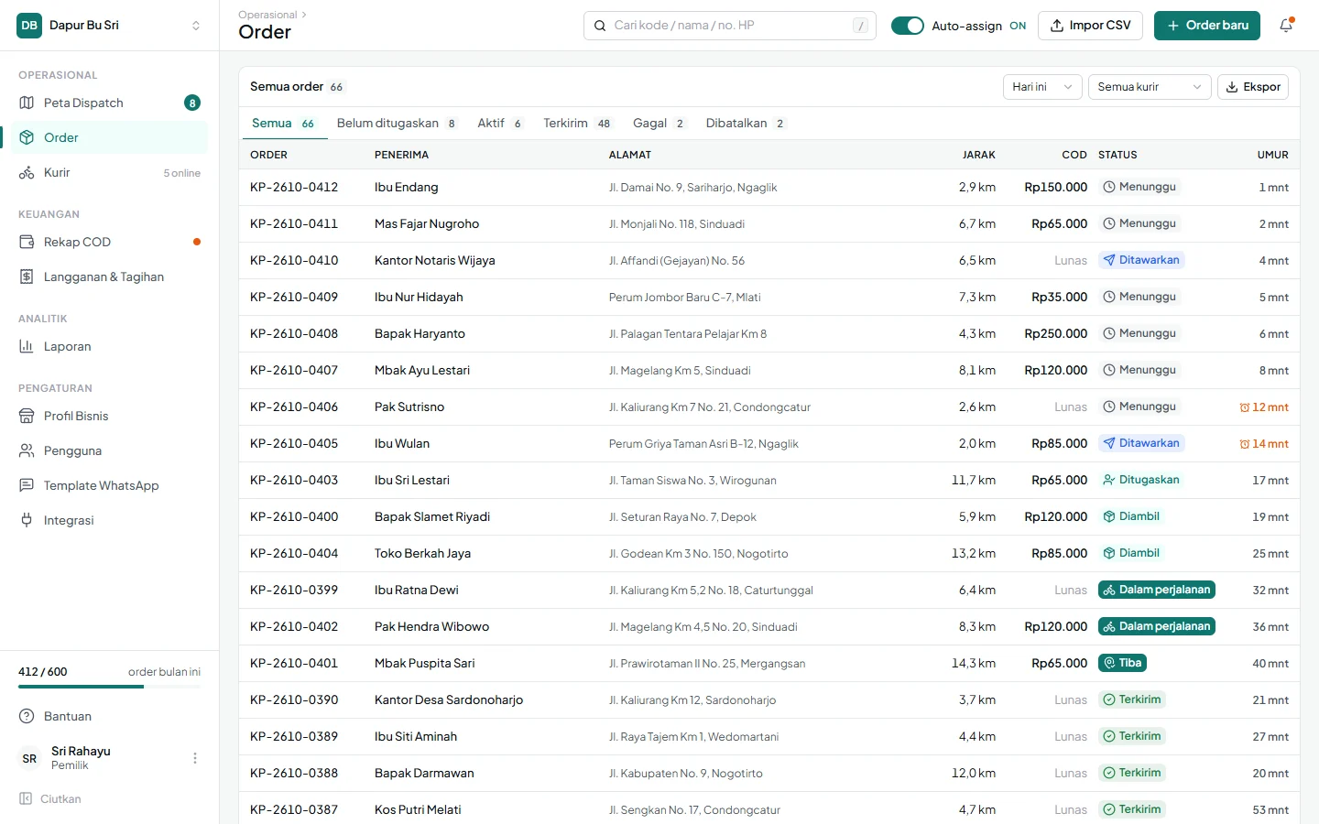Viewport: 1319px width, 824px height.
Task: Open order KP-2610-0412
Action: click(x=294, y=187)
